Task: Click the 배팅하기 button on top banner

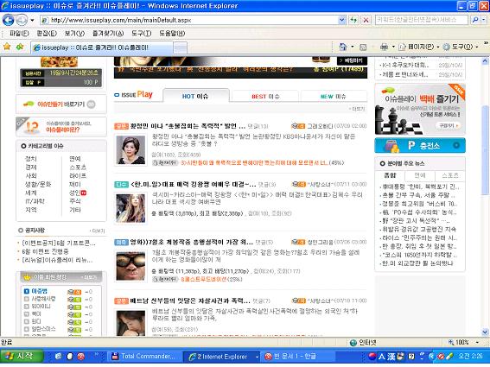Action: [x=353, y=60]
